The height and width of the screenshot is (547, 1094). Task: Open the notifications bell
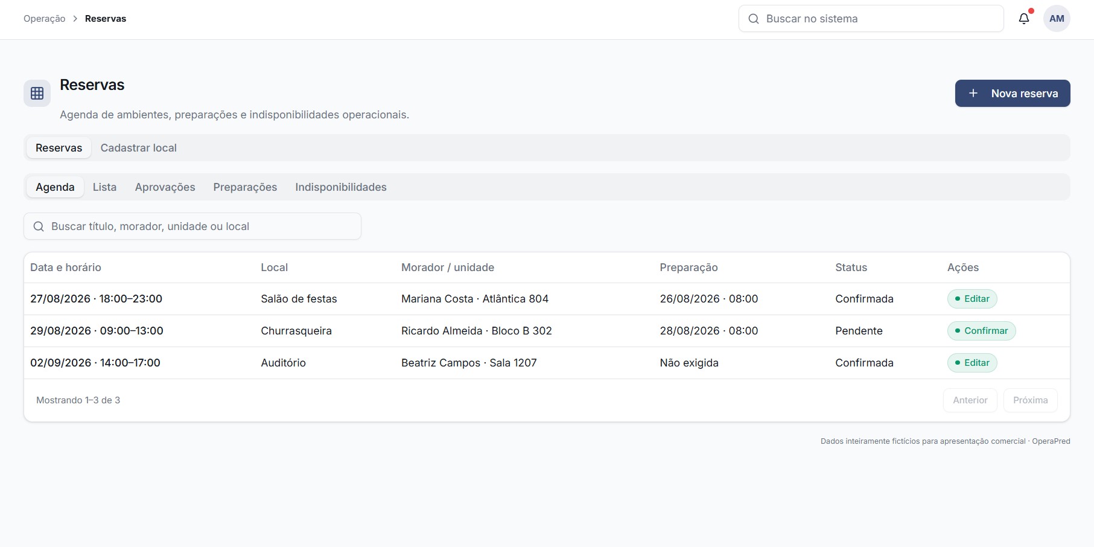[1024, 19]
